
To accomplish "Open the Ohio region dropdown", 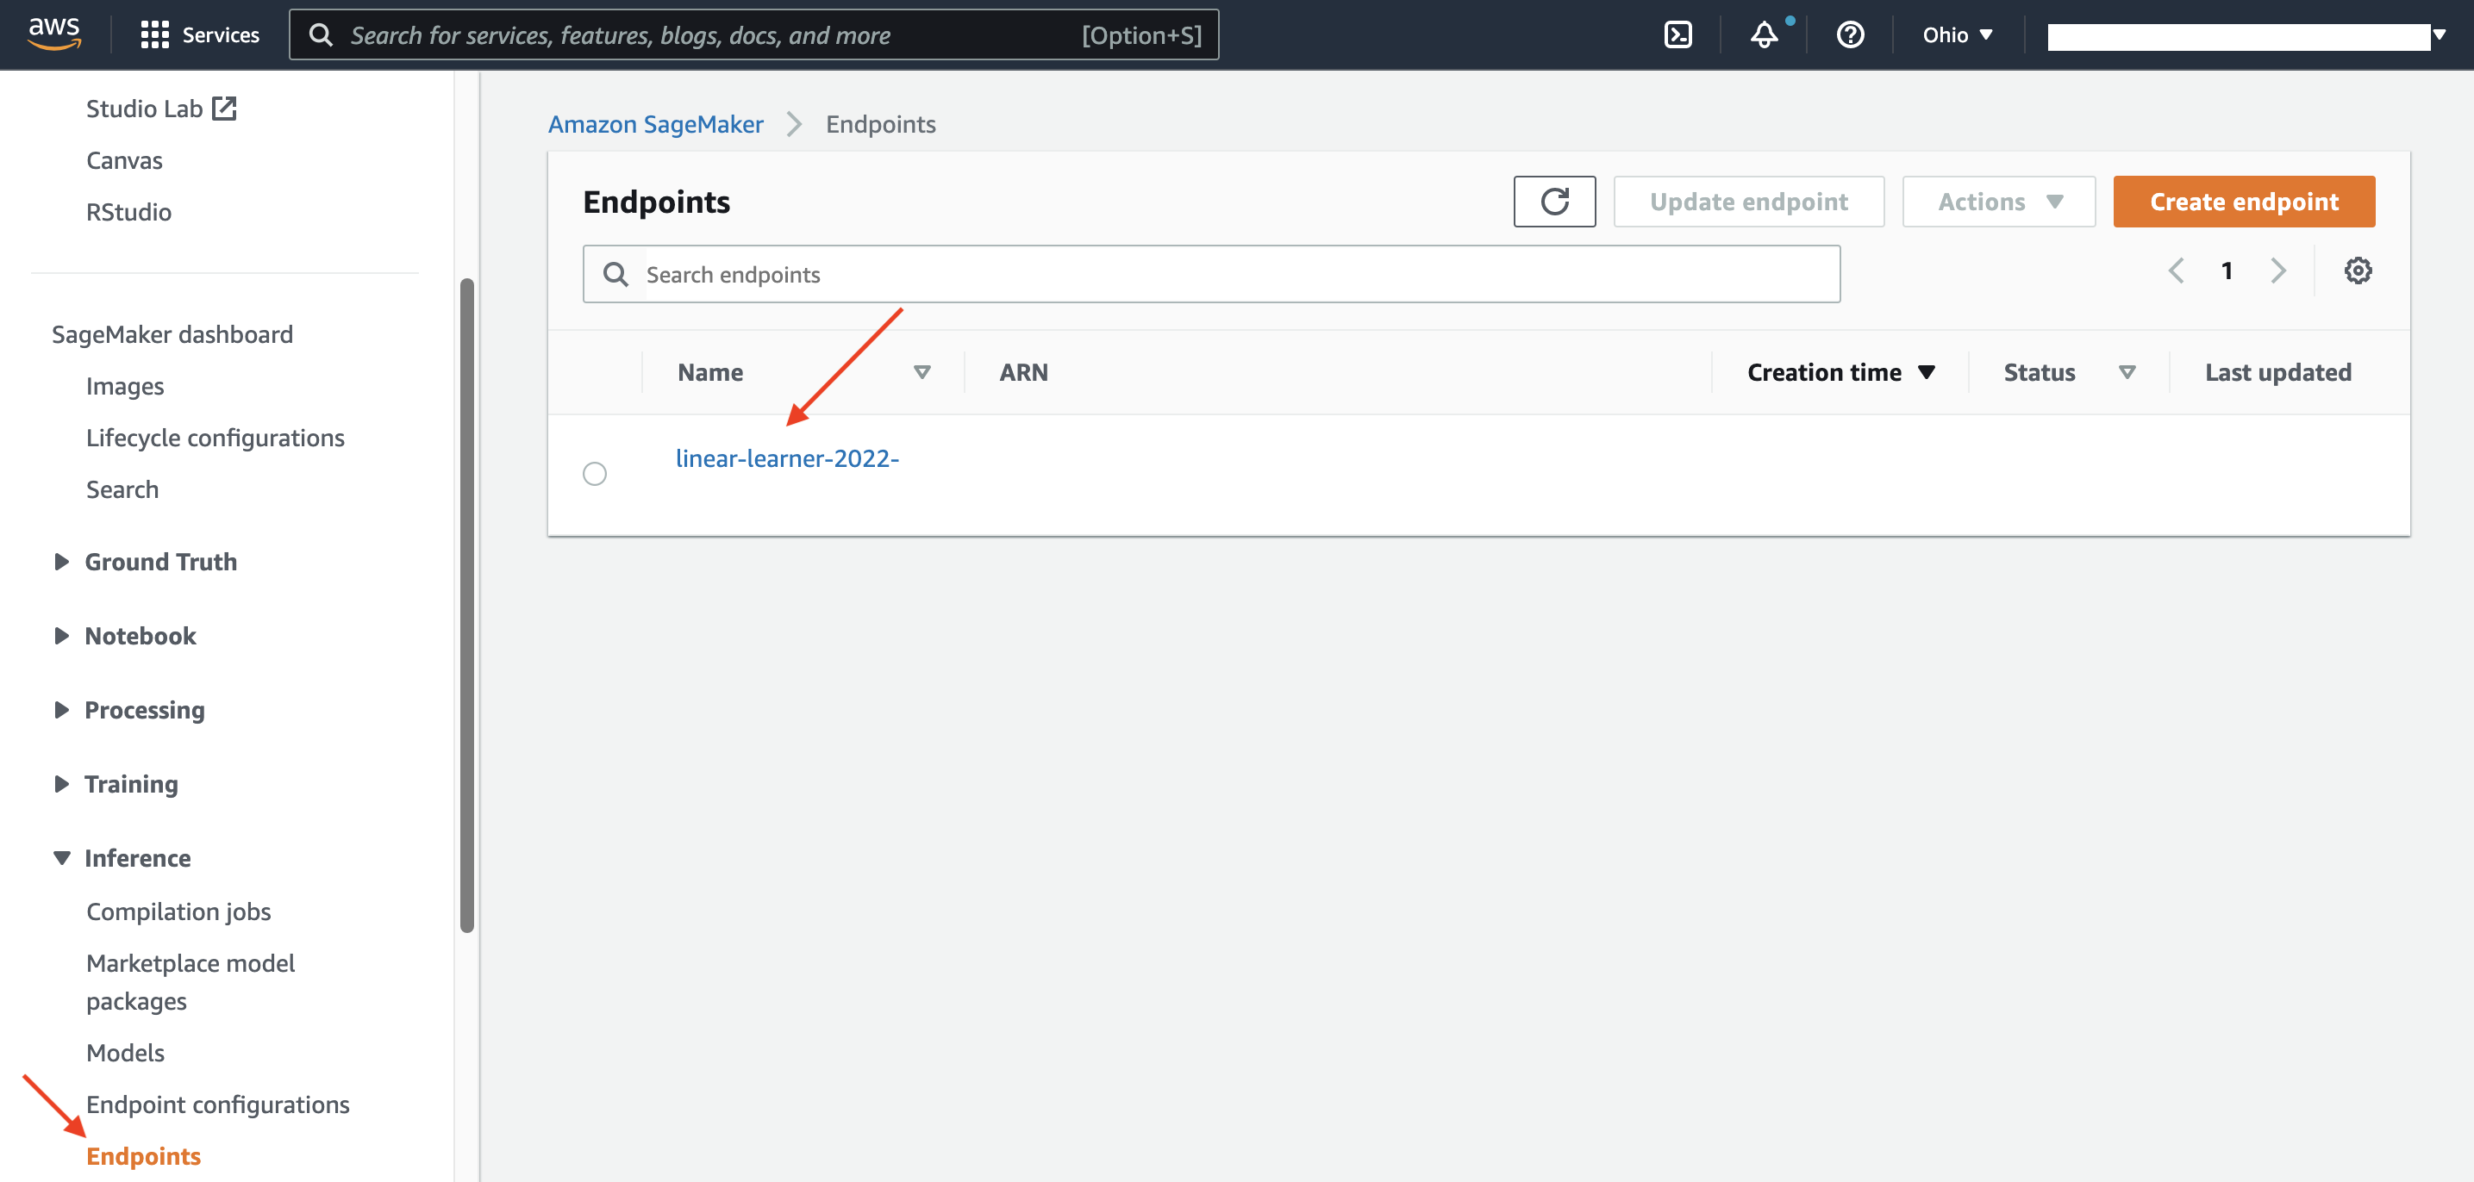I will click(1956, 34).
